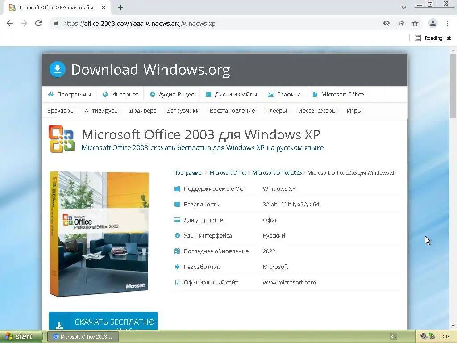
Task: Reload the page with refresh icon
Action: [x=38, y=23]
